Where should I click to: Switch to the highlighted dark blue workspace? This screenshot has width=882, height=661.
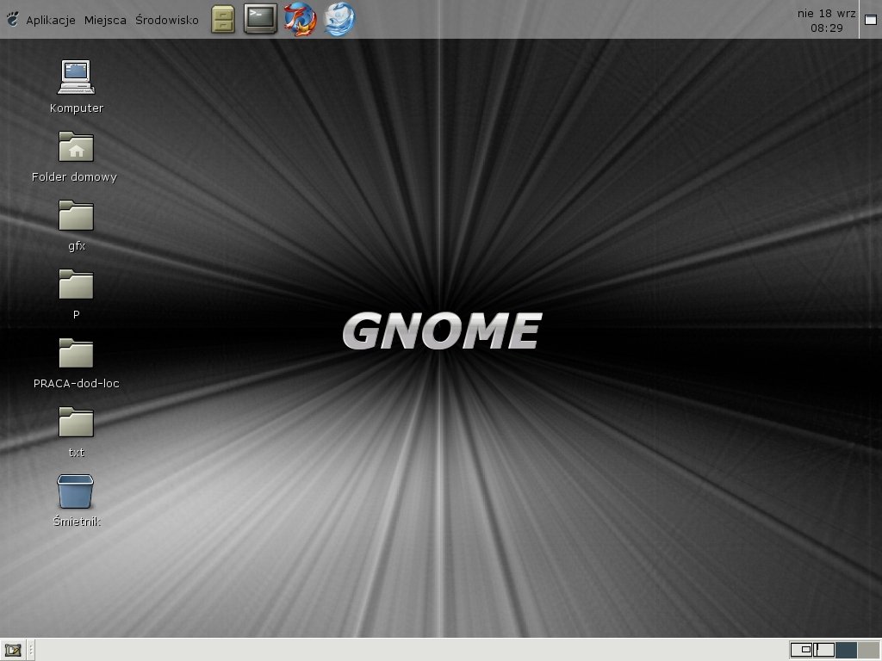846,650
